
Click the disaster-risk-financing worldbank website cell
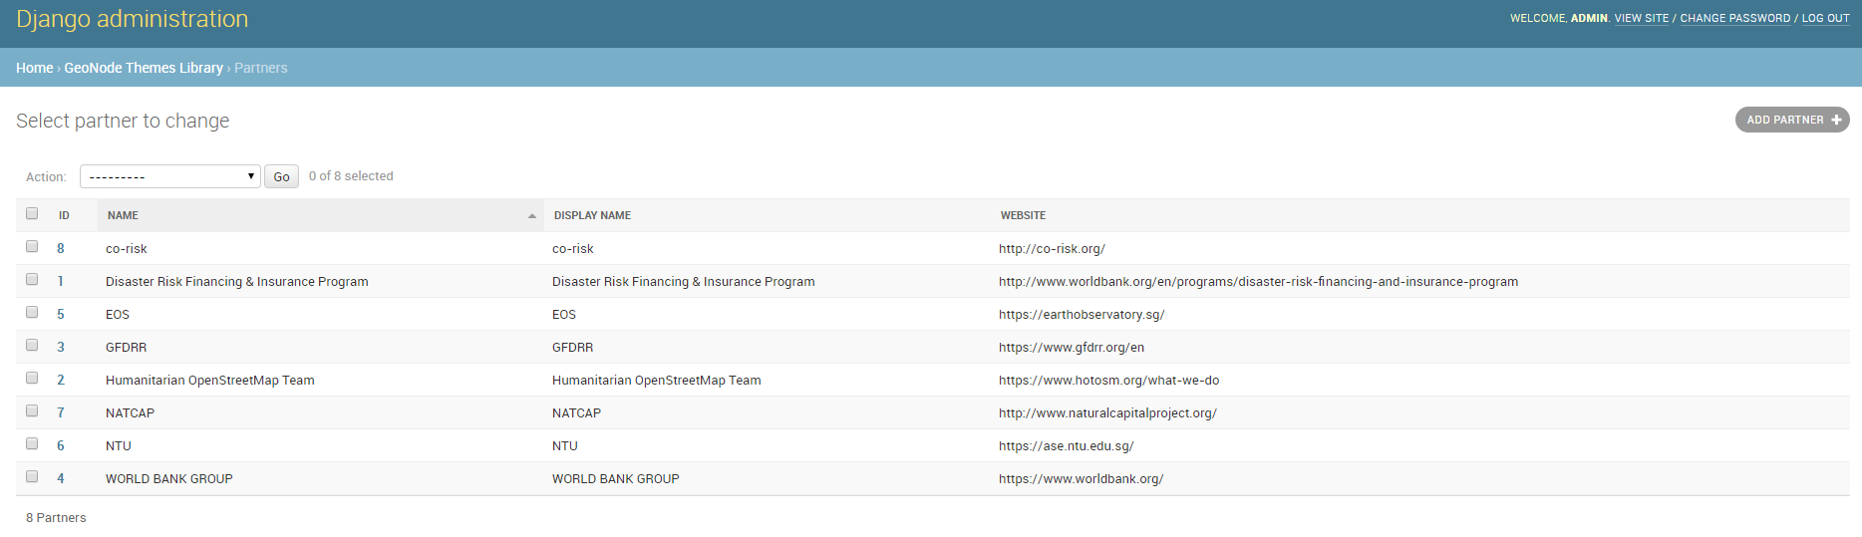point(1259,281)
